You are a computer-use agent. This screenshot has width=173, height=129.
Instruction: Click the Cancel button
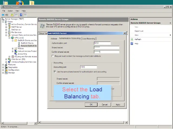[105, 105]
